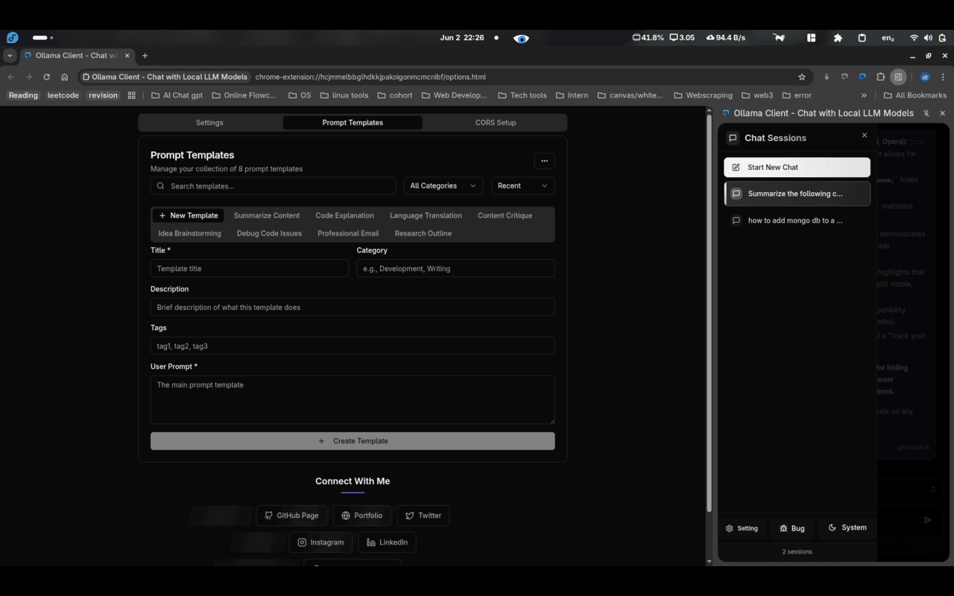954x596 pixels.
Task: Open the Twitter profile link
Action: click(423, 516)
